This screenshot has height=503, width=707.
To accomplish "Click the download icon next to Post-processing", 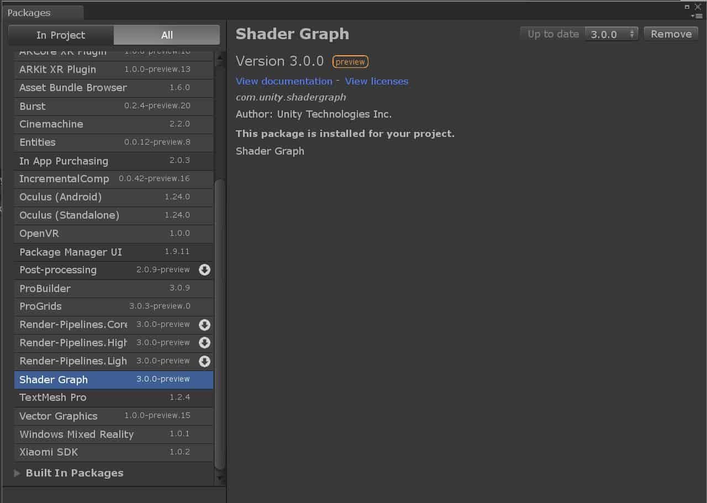I will point(204,270).
